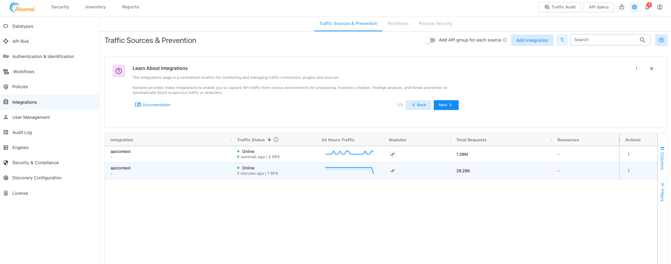Screen dimensions: 671x264
Task: Click the 24 Hours Traffic column header
Action: pyautogui.click(x=338, y=140)
